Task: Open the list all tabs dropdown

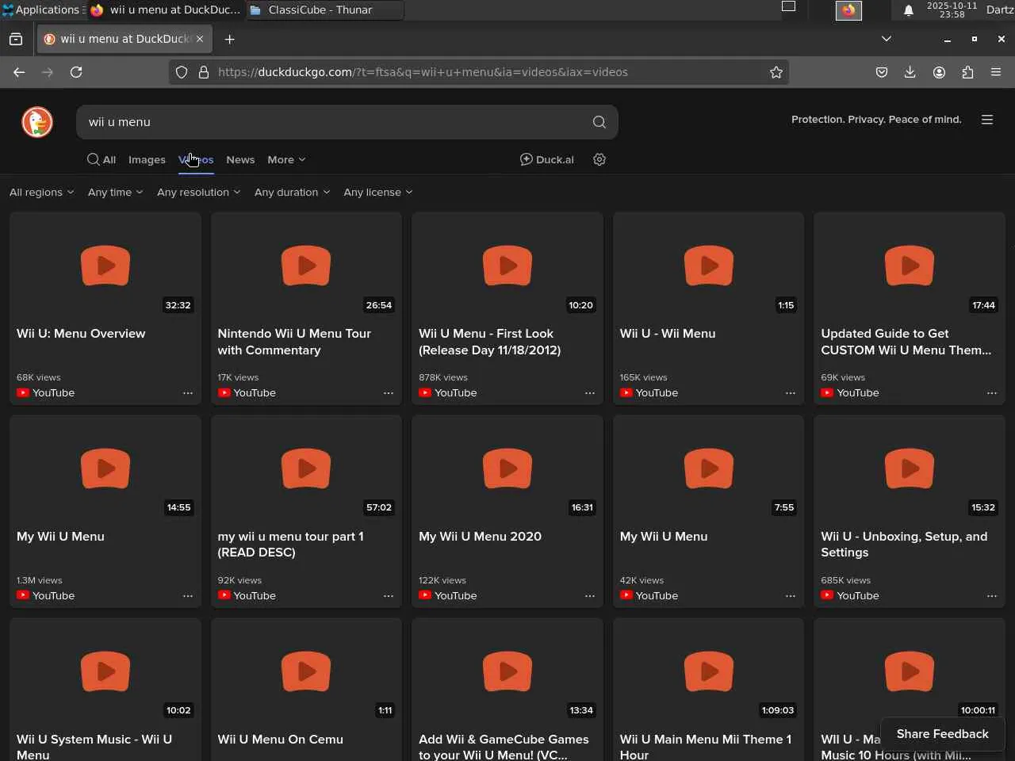Action: point(887,39)
